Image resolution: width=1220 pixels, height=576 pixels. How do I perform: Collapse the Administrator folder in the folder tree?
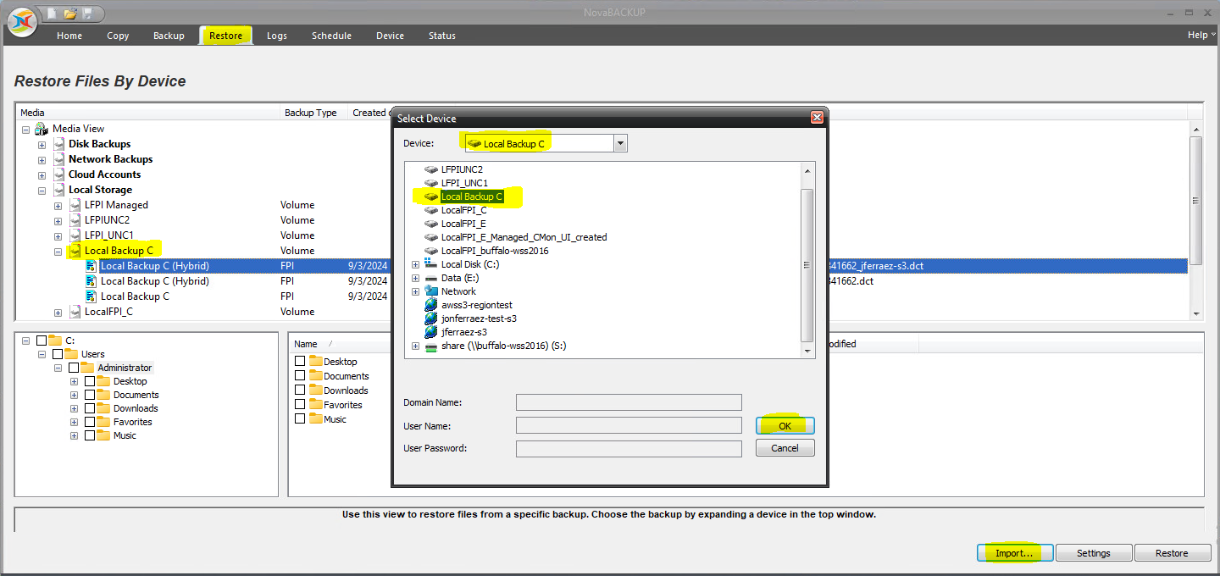click(x=58, y=368)
